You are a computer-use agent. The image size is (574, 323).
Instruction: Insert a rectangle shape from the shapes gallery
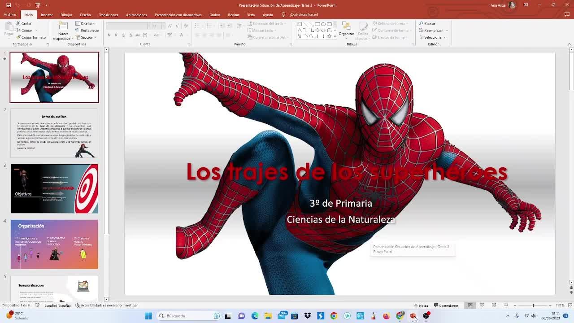click(317, 24)
